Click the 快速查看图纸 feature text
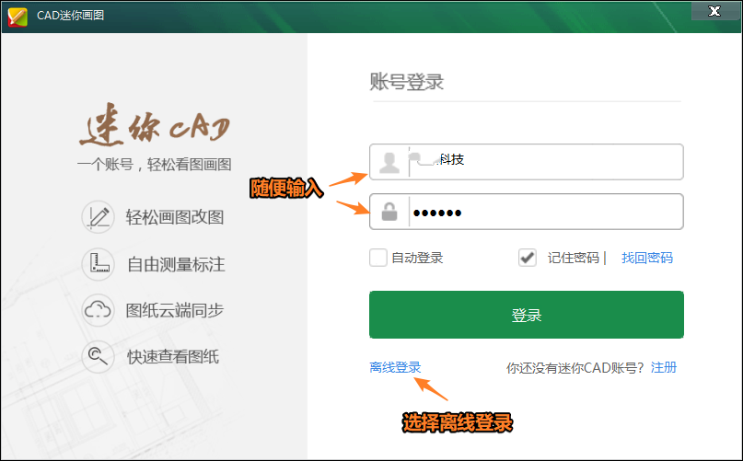Screen dimensions: 743x461 (x=173, y=356)
